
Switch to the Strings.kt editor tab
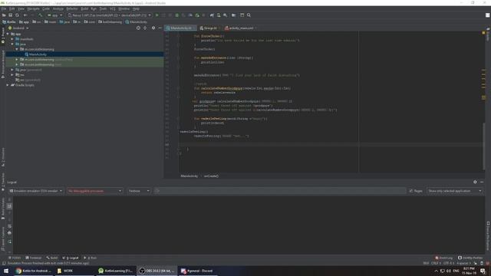[x=209, y=28]
